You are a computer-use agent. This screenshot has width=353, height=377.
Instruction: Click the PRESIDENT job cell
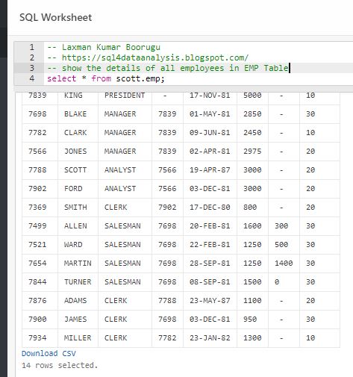(x=125, y=96)
